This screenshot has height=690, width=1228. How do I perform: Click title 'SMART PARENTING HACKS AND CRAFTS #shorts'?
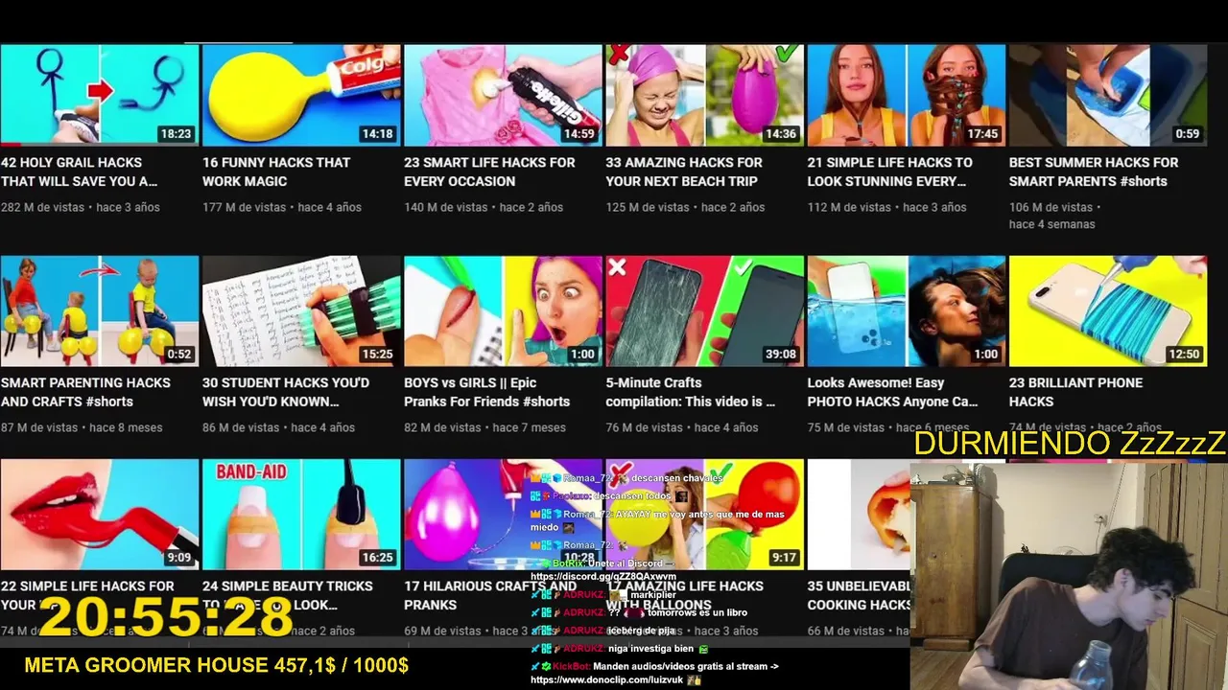click(85, 392)
